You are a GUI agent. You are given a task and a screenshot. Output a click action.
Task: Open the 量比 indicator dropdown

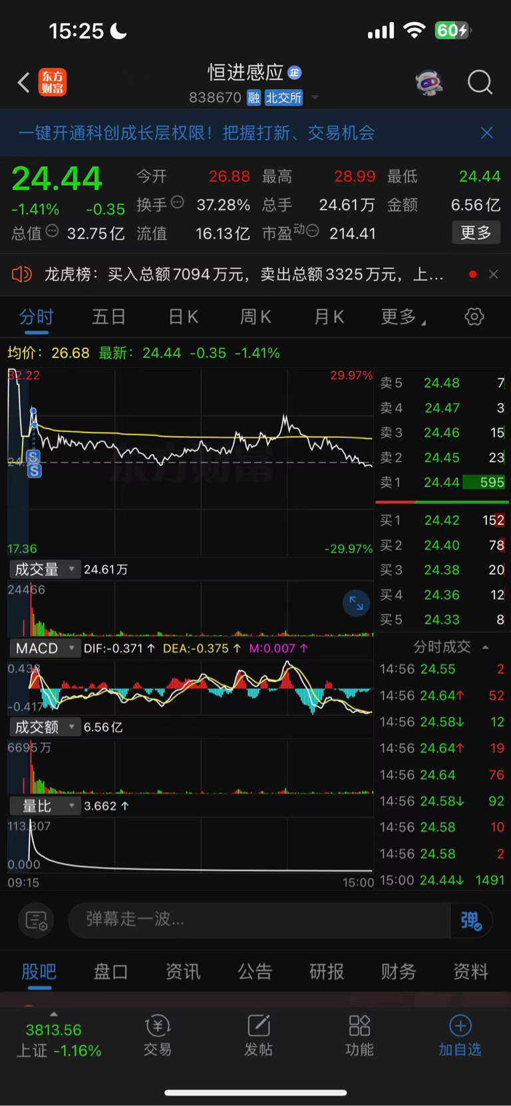pyautogui.click(x=45, y=806)
